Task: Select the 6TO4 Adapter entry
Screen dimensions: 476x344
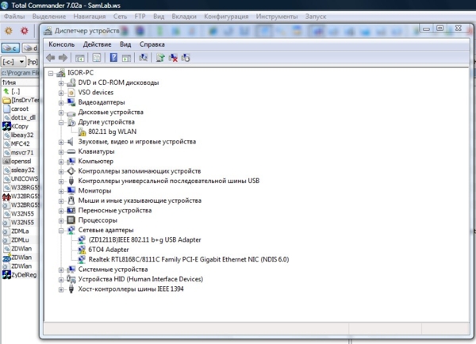Action: tap(109, 250)
